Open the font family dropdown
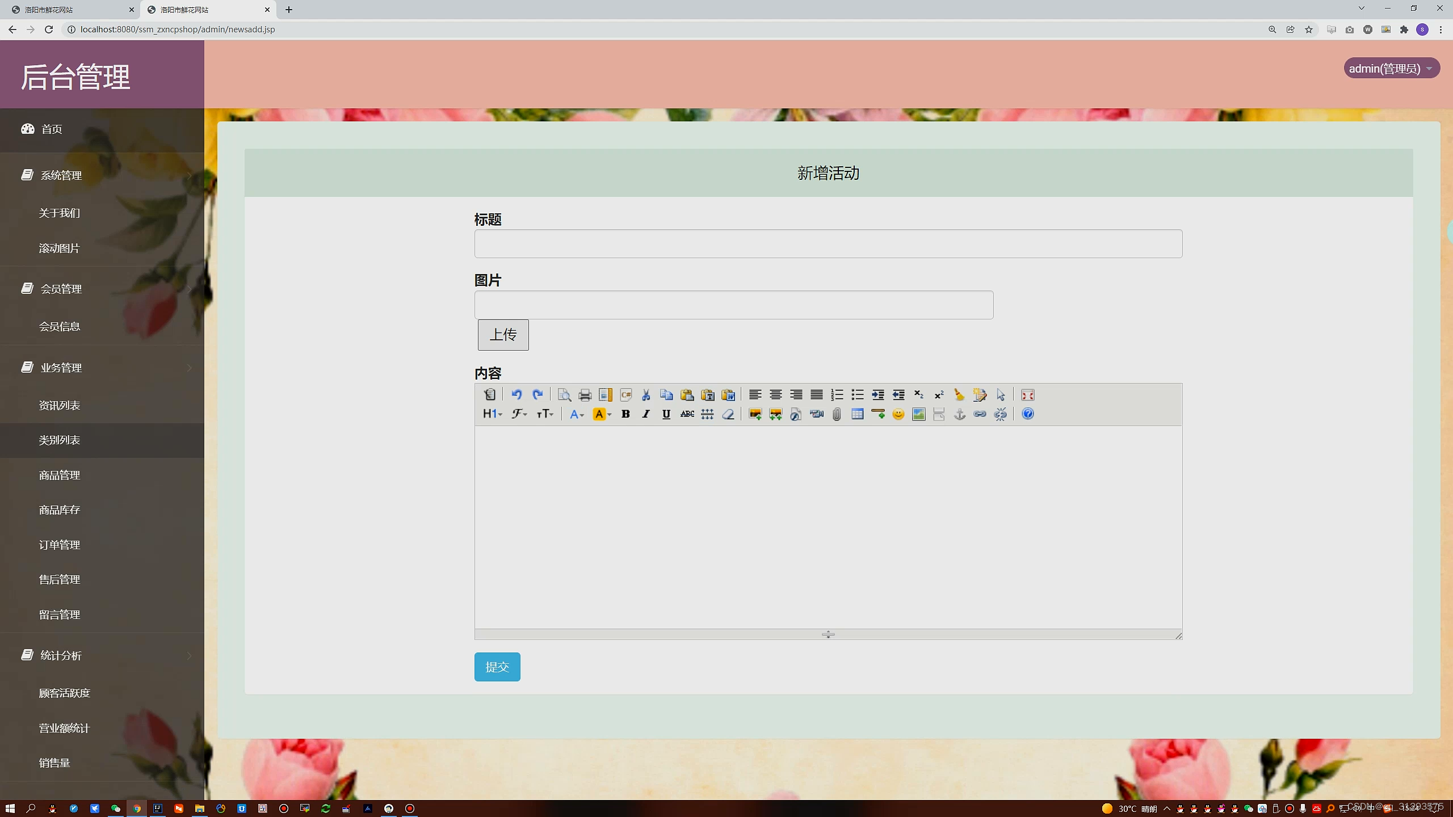 coord(519,414)
